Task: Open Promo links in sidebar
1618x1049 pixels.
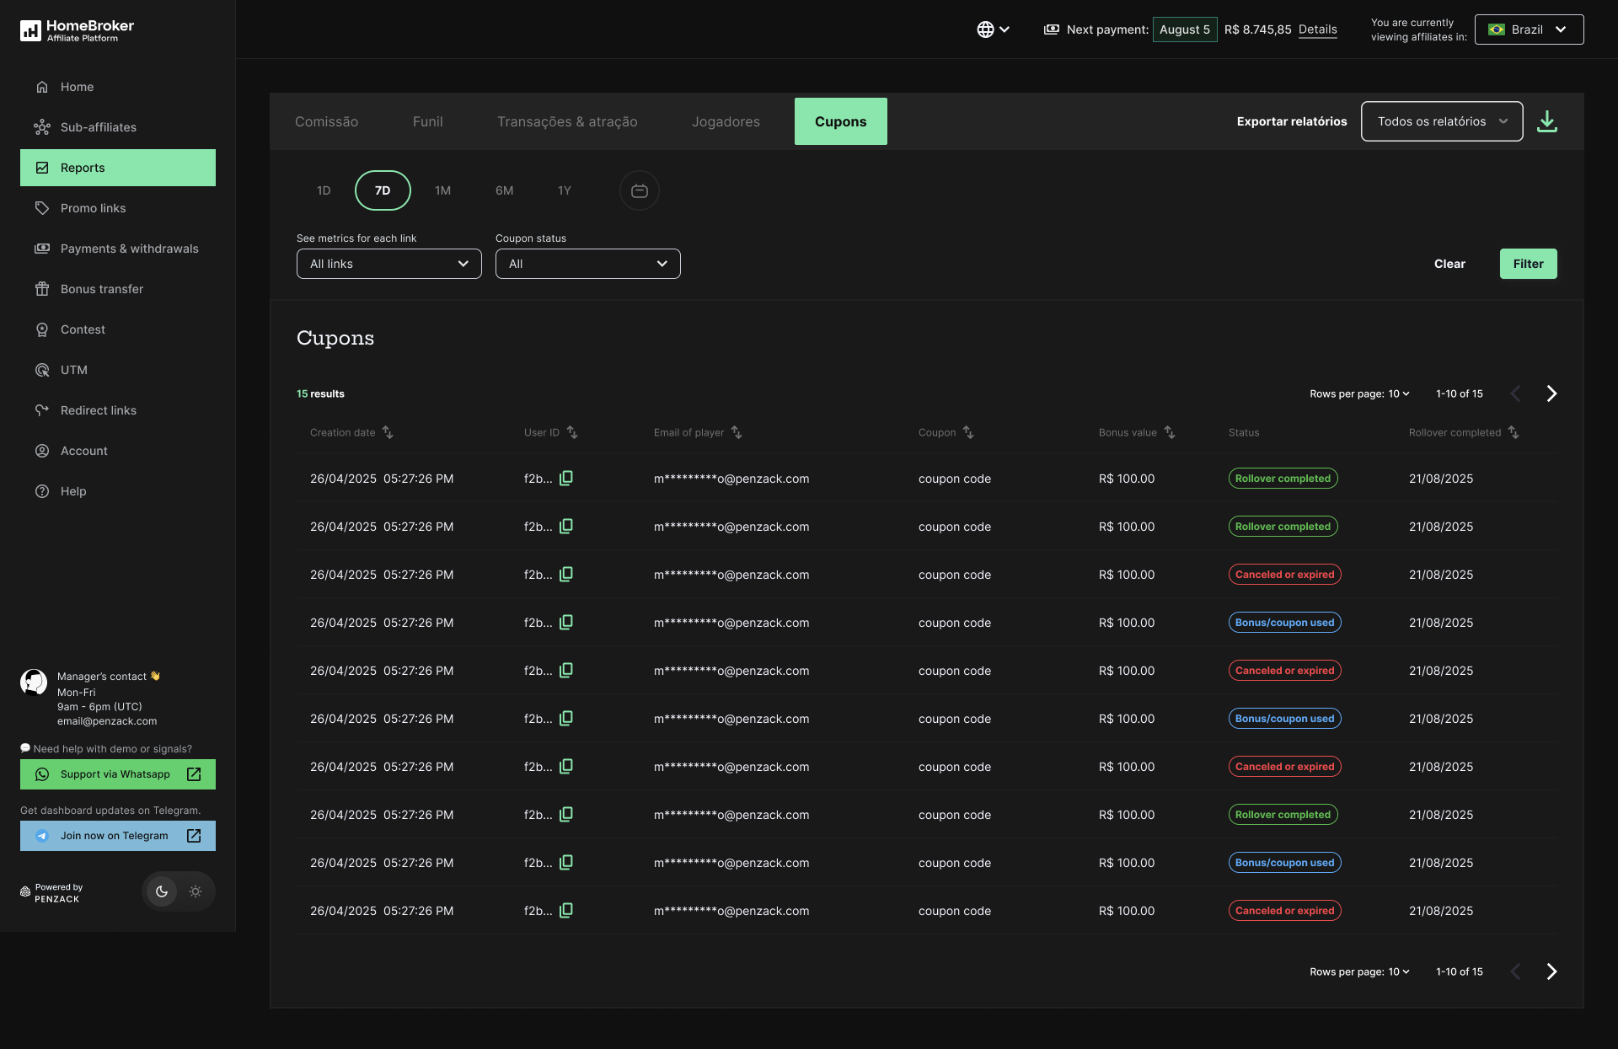Action: pyautogui.click(x=93, y=208)
